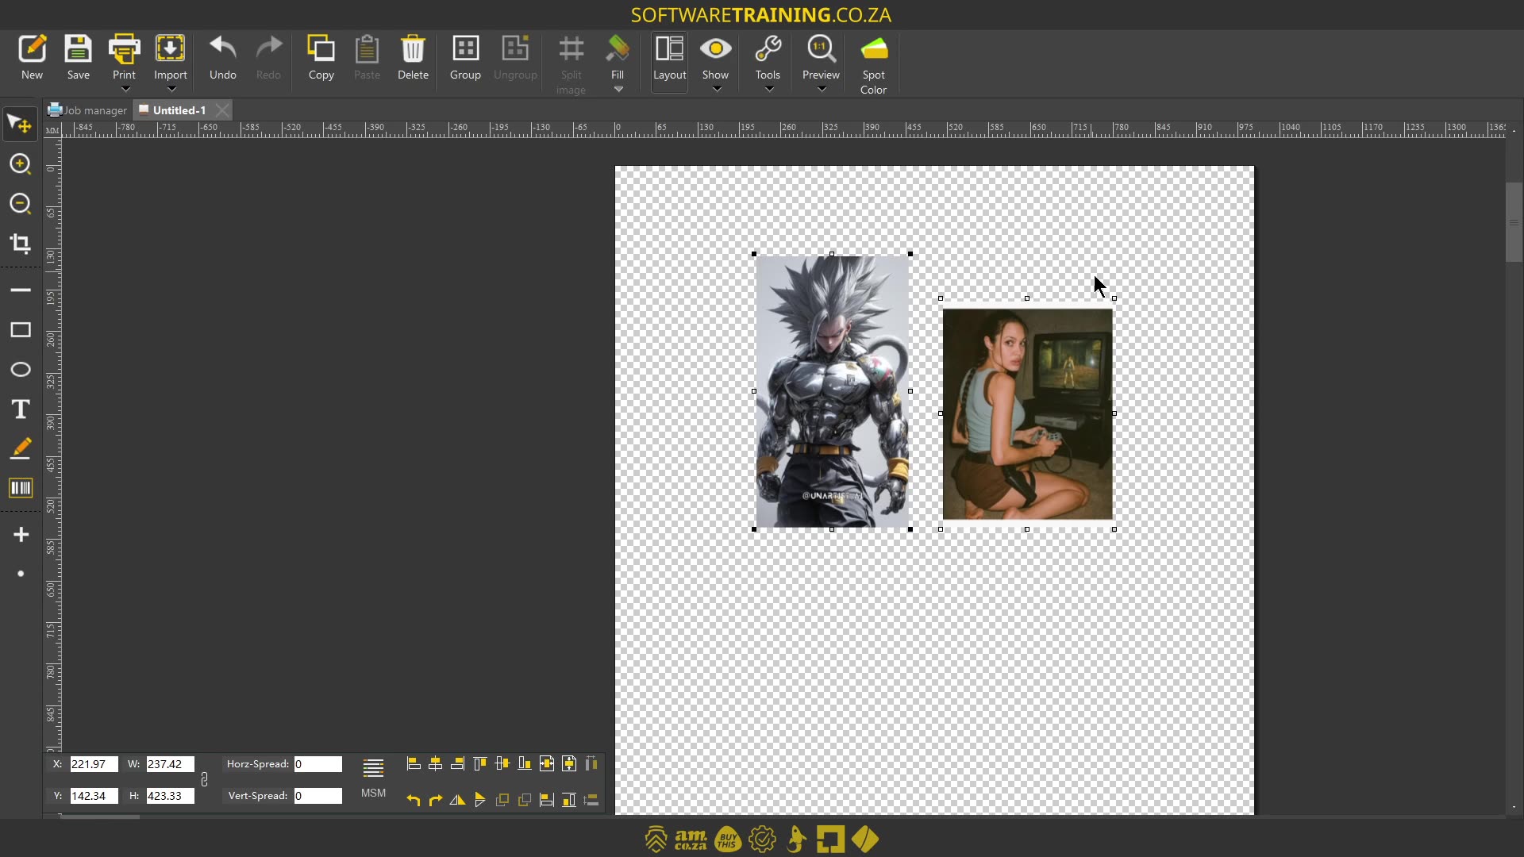Align selected objects to the left edge
The width and height of the screenshot is (1524, 857).
point(413,763)
